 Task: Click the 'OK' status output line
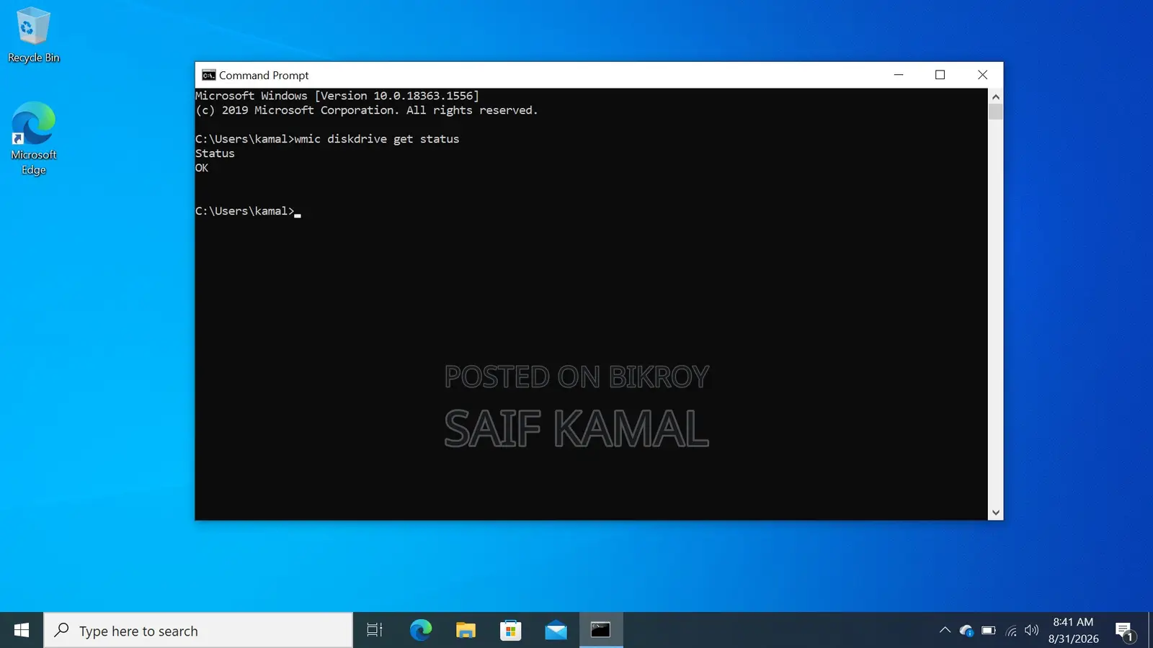click(202, 168)
